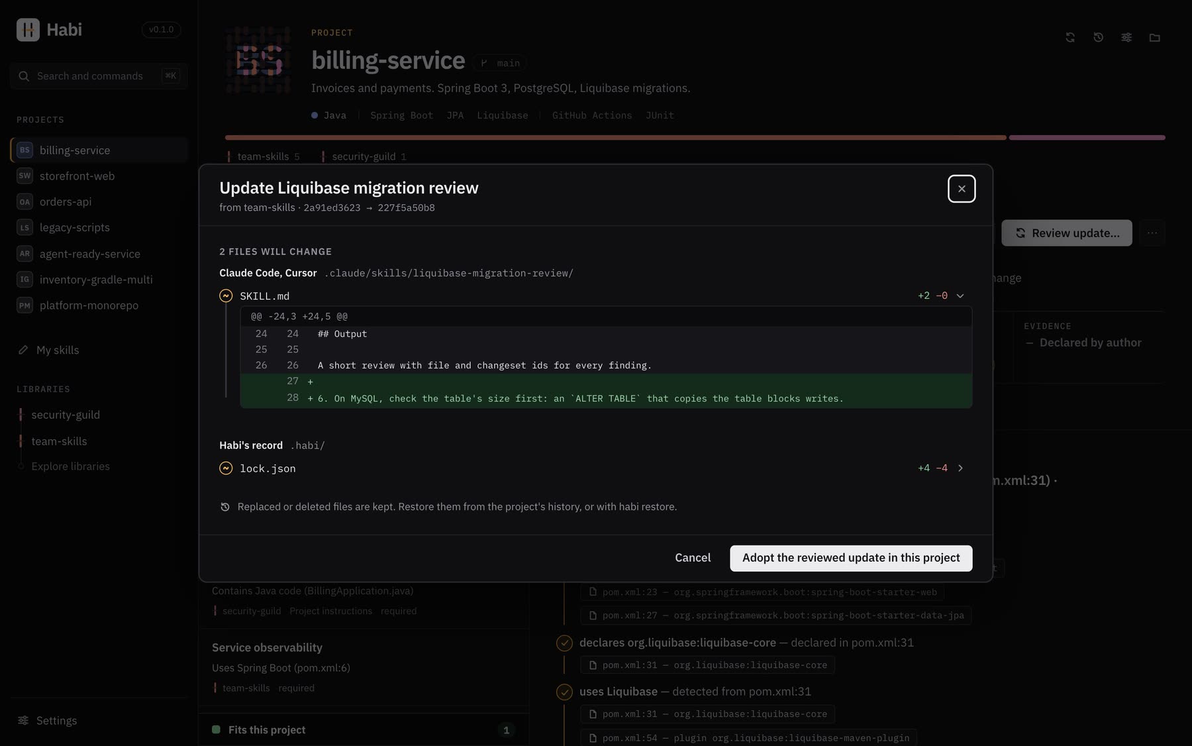
Task: Click the checkmark icon beside declares org.liquibase:liquibase-core
Action: [564, 643]
